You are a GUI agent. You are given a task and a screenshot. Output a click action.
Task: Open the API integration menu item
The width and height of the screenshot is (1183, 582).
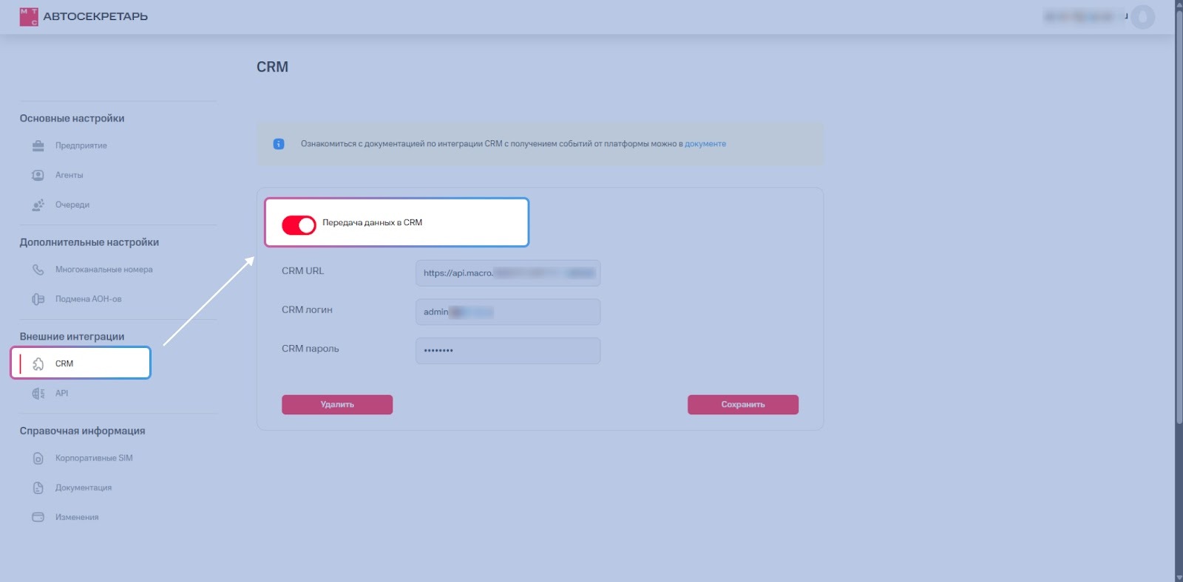coord(61,394)
